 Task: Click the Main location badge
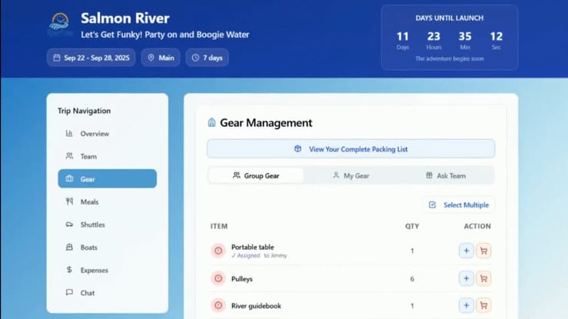(161, 58)
